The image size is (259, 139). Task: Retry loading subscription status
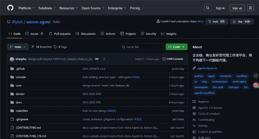(201, 21)
